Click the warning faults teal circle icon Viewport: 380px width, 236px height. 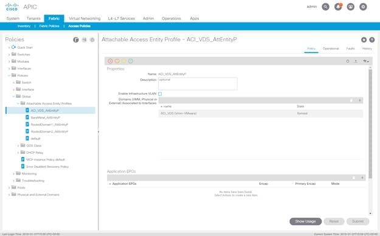131,61
